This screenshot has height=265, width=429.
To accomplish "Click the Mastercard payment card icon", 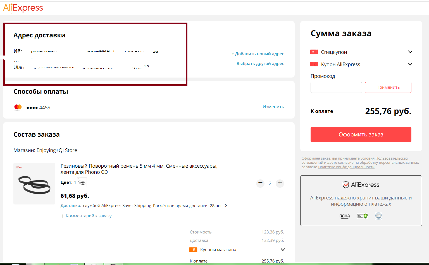I will pyautogui.click(x=18, y=107).
